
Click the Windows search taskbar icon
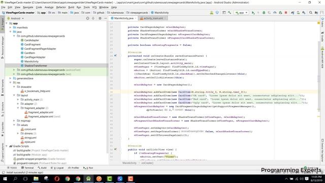pyautogui.click(x=15, y=178)
